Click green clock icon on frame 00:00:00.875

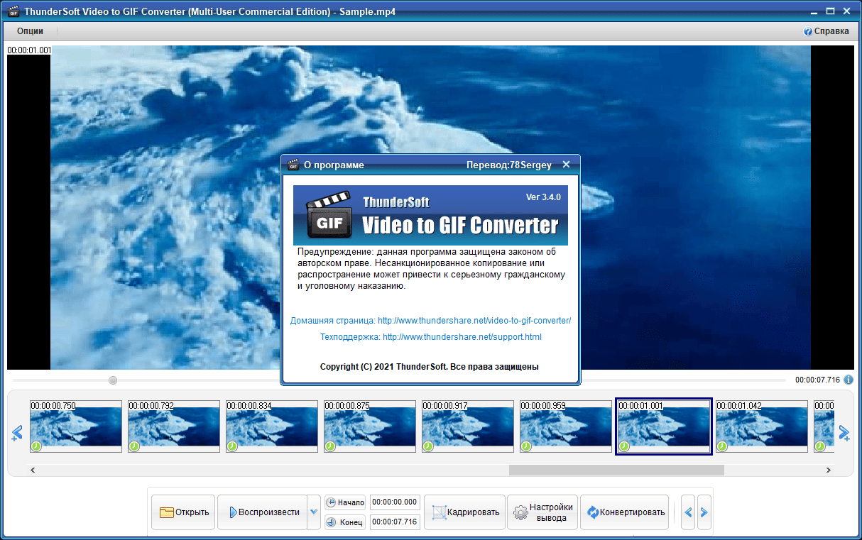click(330, 446)
